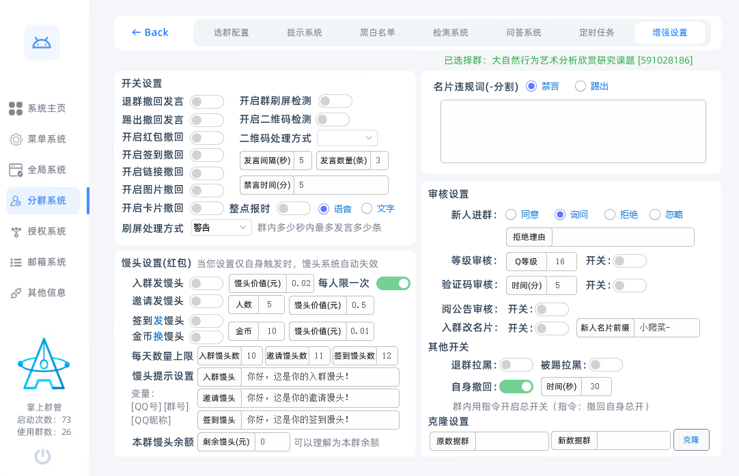Image resolution: width=739 pixels, height=476 pixels.
Task: Click the 原数据群 input field
Action: point(512,441)
